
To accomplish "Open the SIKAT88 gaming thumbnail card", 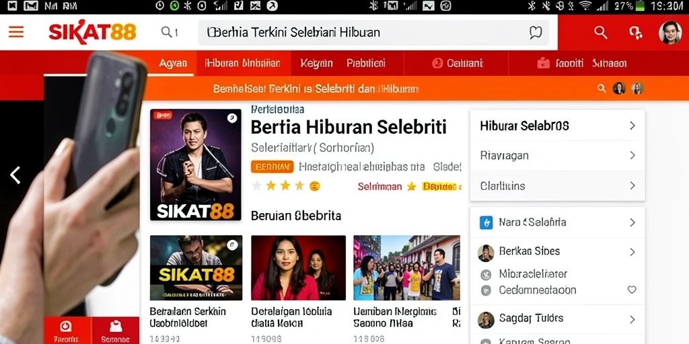I will pyautogui.click(x=196, y=267).
